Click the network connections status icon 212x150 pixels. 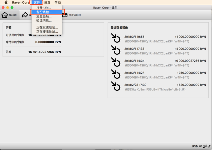205,146
